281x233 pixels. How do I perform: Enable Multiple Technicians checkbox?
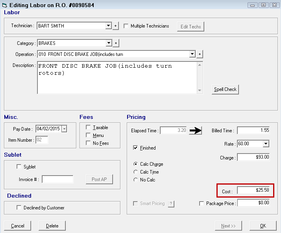point(126,26)
